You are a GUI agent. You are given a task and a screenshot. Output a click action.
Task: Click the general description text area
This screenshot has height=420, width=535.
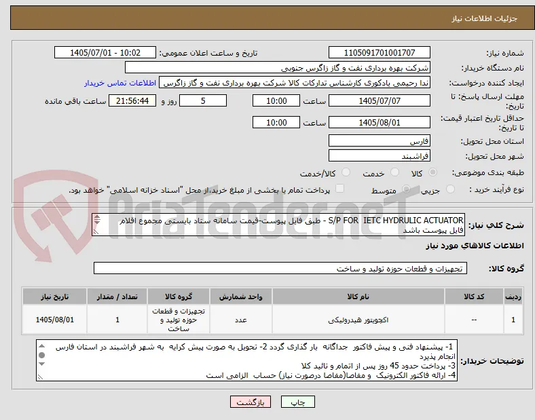(278, 225)
